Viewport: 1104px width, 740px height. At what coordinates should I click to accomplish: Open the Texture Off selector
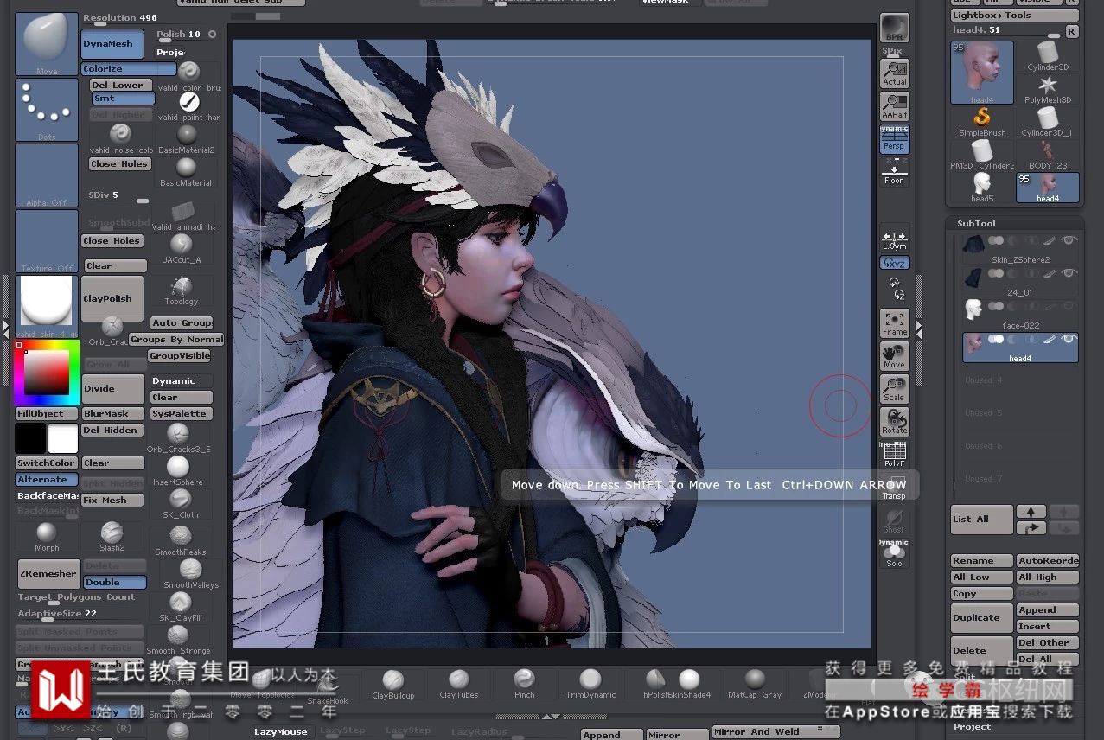47,241
